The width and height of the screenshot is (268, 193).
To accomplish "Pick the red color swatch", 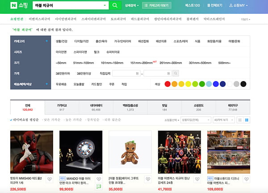I will coord(167,84).
